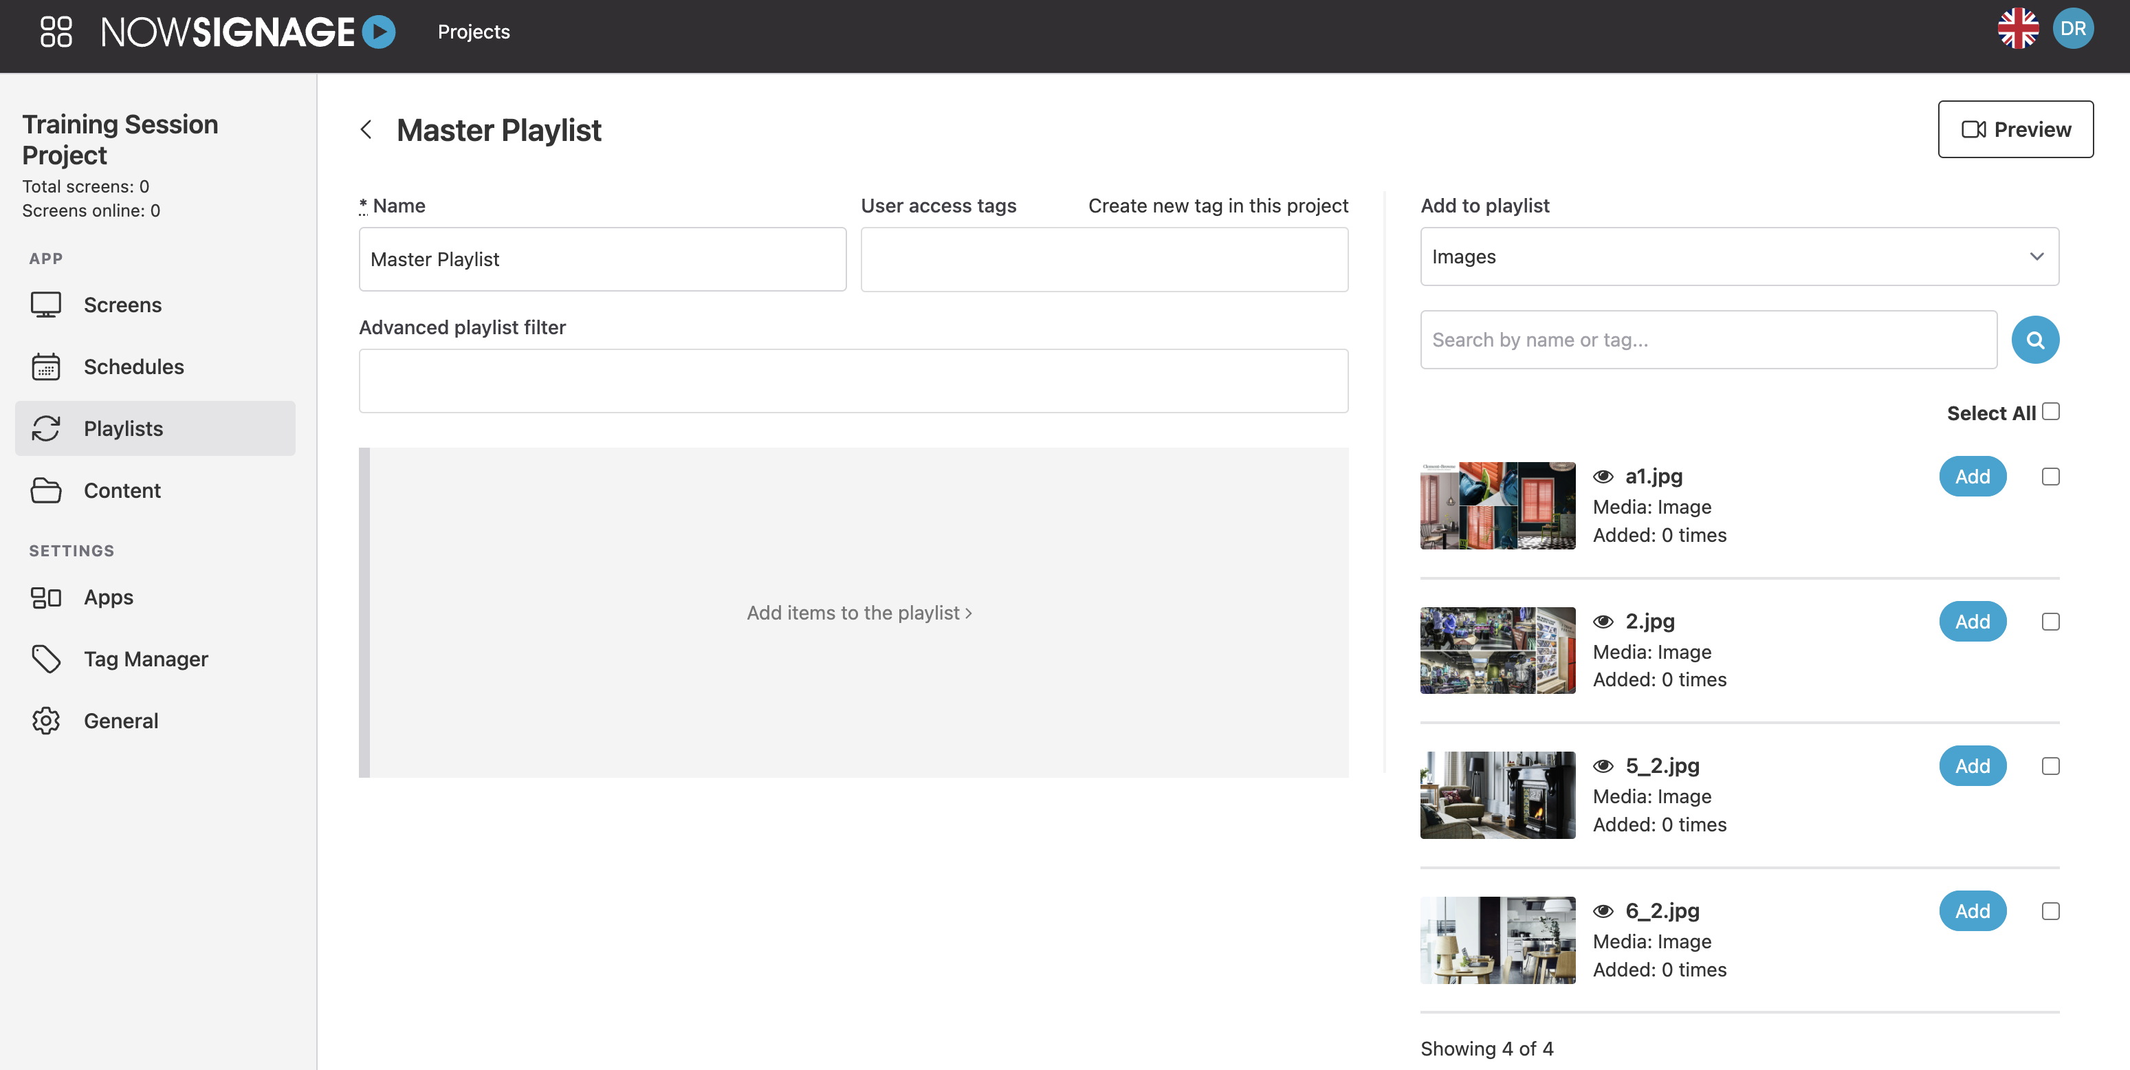Add 5_2.jpg to the playlist

(1972, 765)
